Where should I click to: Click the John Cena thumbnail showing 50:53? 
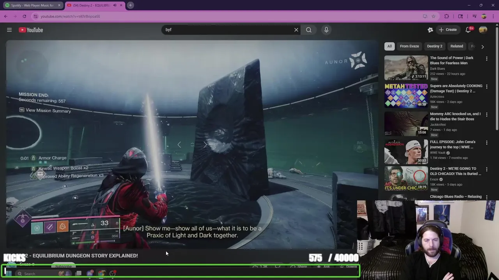[406, 152]
